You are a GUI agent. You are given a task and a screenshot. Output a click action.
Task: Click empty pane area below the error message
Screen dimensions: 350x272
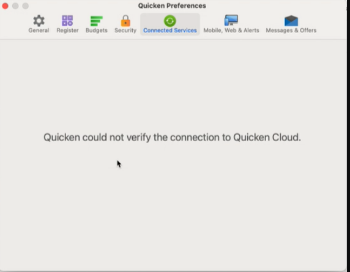[173, 207]
